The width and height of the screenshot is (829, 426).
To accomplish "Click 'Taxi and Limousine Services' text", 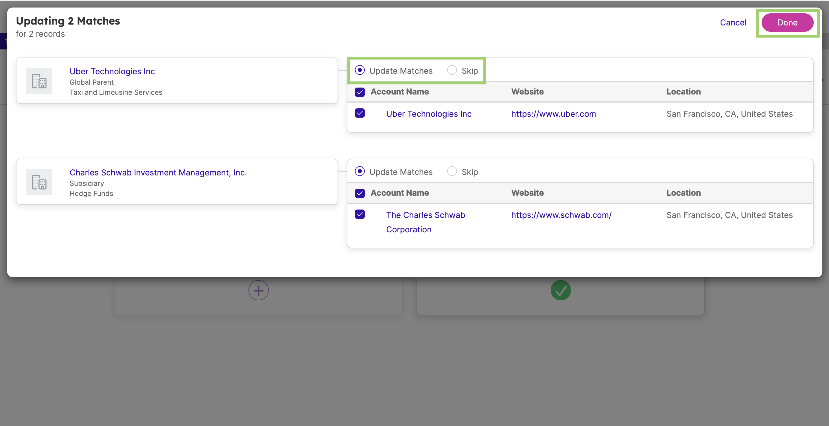I will coord(116,92).
